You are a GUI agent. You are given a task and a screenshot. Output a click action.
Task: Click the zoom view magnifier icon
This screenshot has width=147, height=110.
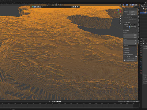click(x=120, y=16)
